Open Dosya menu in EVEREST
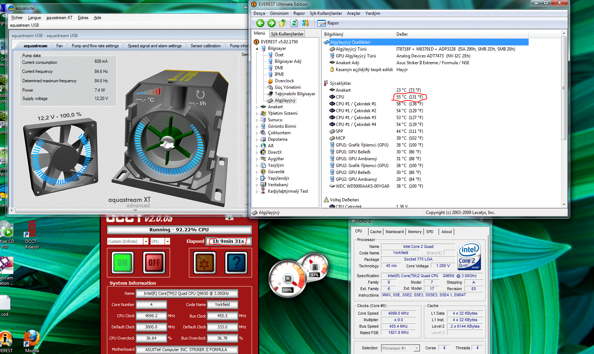The width and height of the screenshot is (594, 354). (x=259, y=13)
